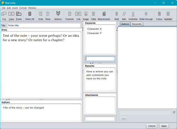Undo the last action
The width and height of the screenshot is (177, 129).
(41, 16)
